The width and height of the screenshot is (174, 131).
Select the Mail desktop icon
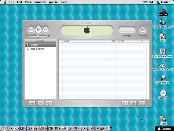pos(163,37)
